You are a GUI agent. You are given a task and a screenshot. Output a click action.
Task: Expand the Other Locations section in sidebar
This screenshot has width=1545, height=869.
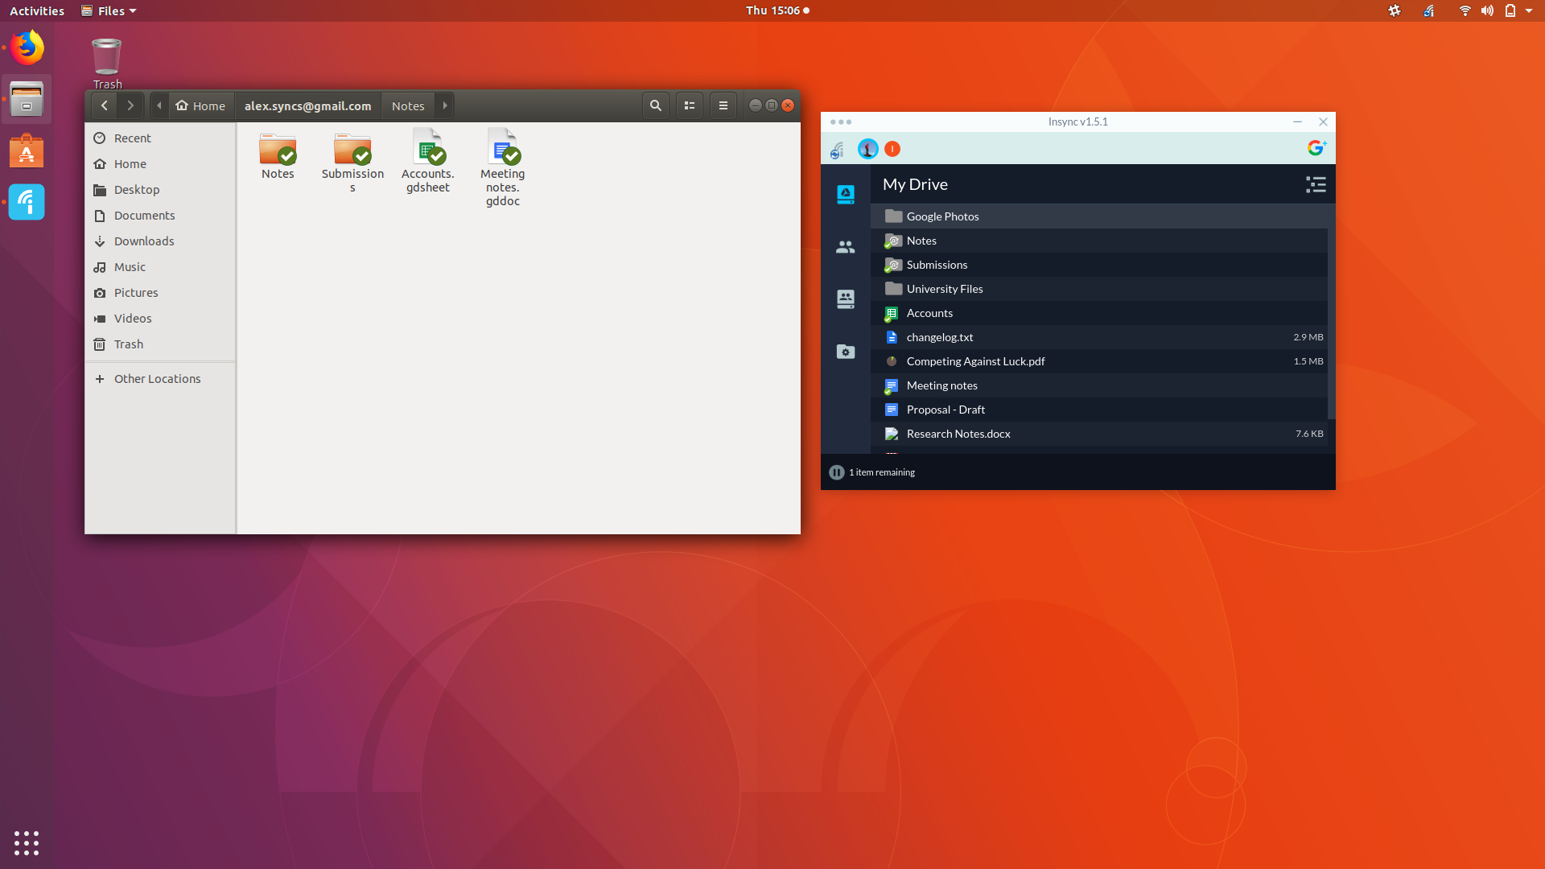[x=99, y=379]
